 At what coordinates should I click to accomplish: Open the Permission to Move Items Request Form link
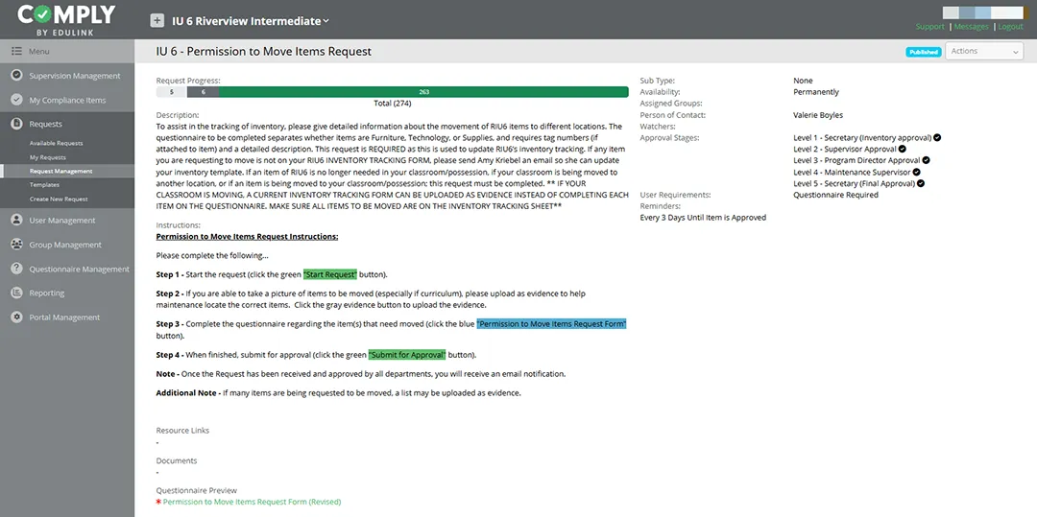tap(252, 502)
